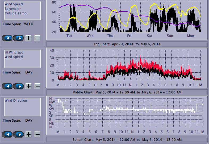This screenshot has width=209, height=144.
Task: Click the top chart's forward arrow button
Action: tap(18, 38)
